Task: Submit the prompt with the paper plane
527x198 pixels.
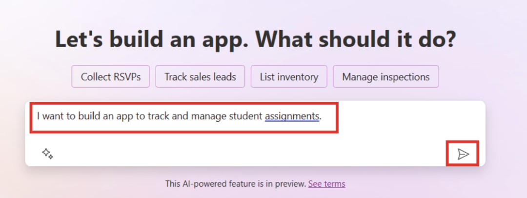Action: pos(463,154)
